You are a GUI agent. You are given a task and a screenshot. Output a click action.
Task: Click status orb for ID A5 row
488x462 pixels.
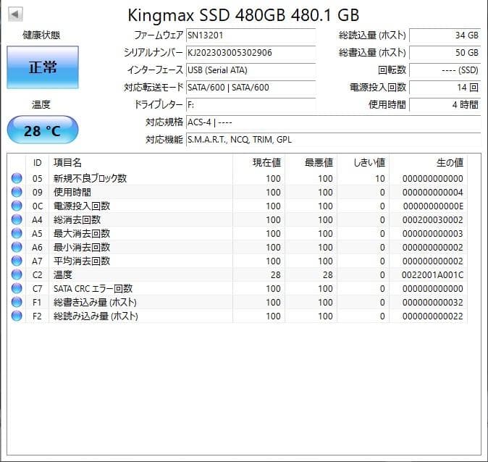point(17,233)
